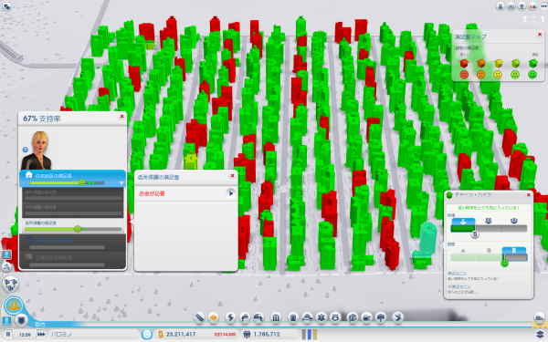Open the Zoning tool icon

213,317
